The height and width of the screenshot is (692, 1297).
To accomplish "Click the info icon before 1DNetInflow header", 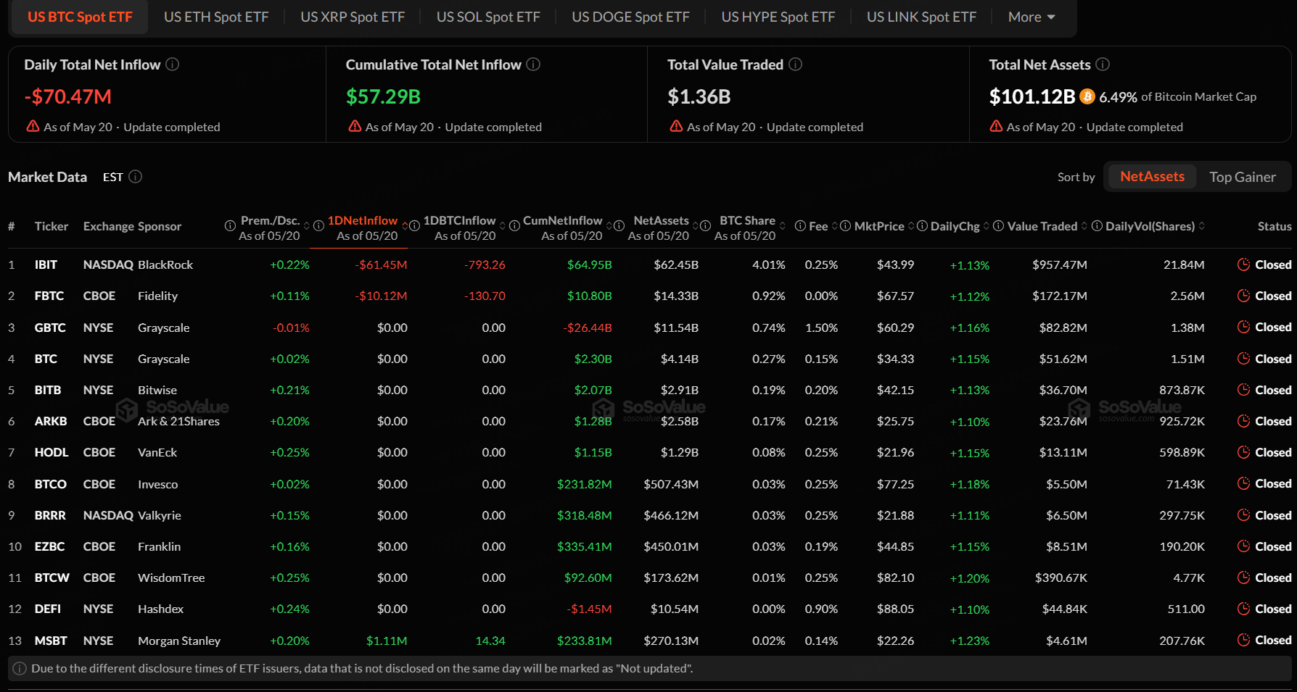I will (318, 226).
